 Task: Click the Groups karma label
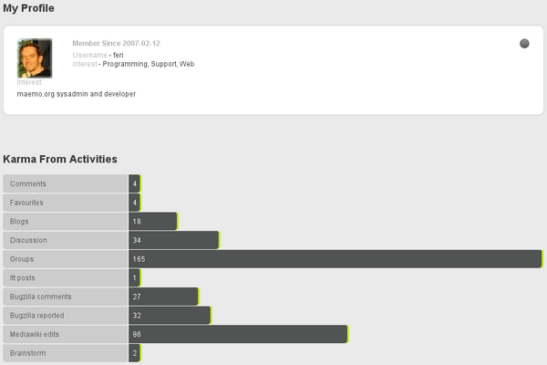22,259
